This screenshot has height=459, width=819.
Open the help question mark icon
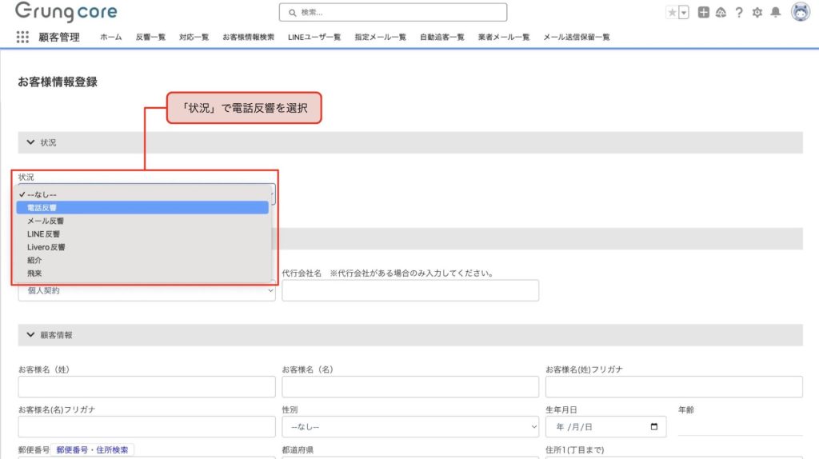(x=739, y=12)
